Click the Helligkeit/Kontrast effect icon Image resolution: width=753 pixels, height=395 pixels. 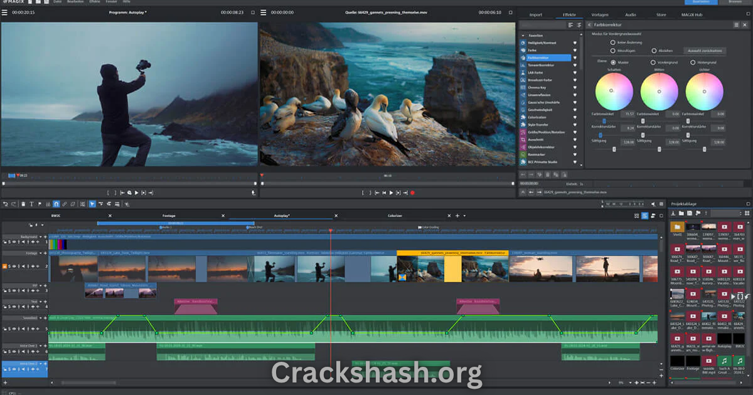pyautogui.click(x=523, y=43)
